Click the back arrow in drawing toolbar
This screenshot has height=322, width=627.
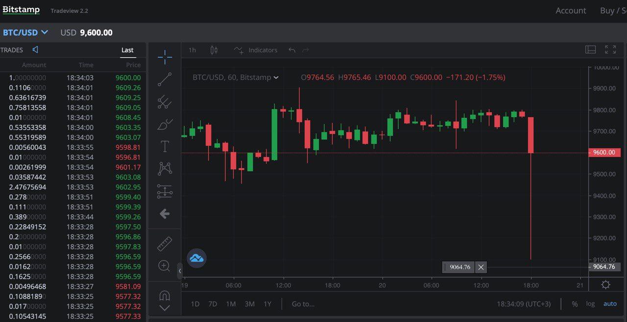click(165, 214)
